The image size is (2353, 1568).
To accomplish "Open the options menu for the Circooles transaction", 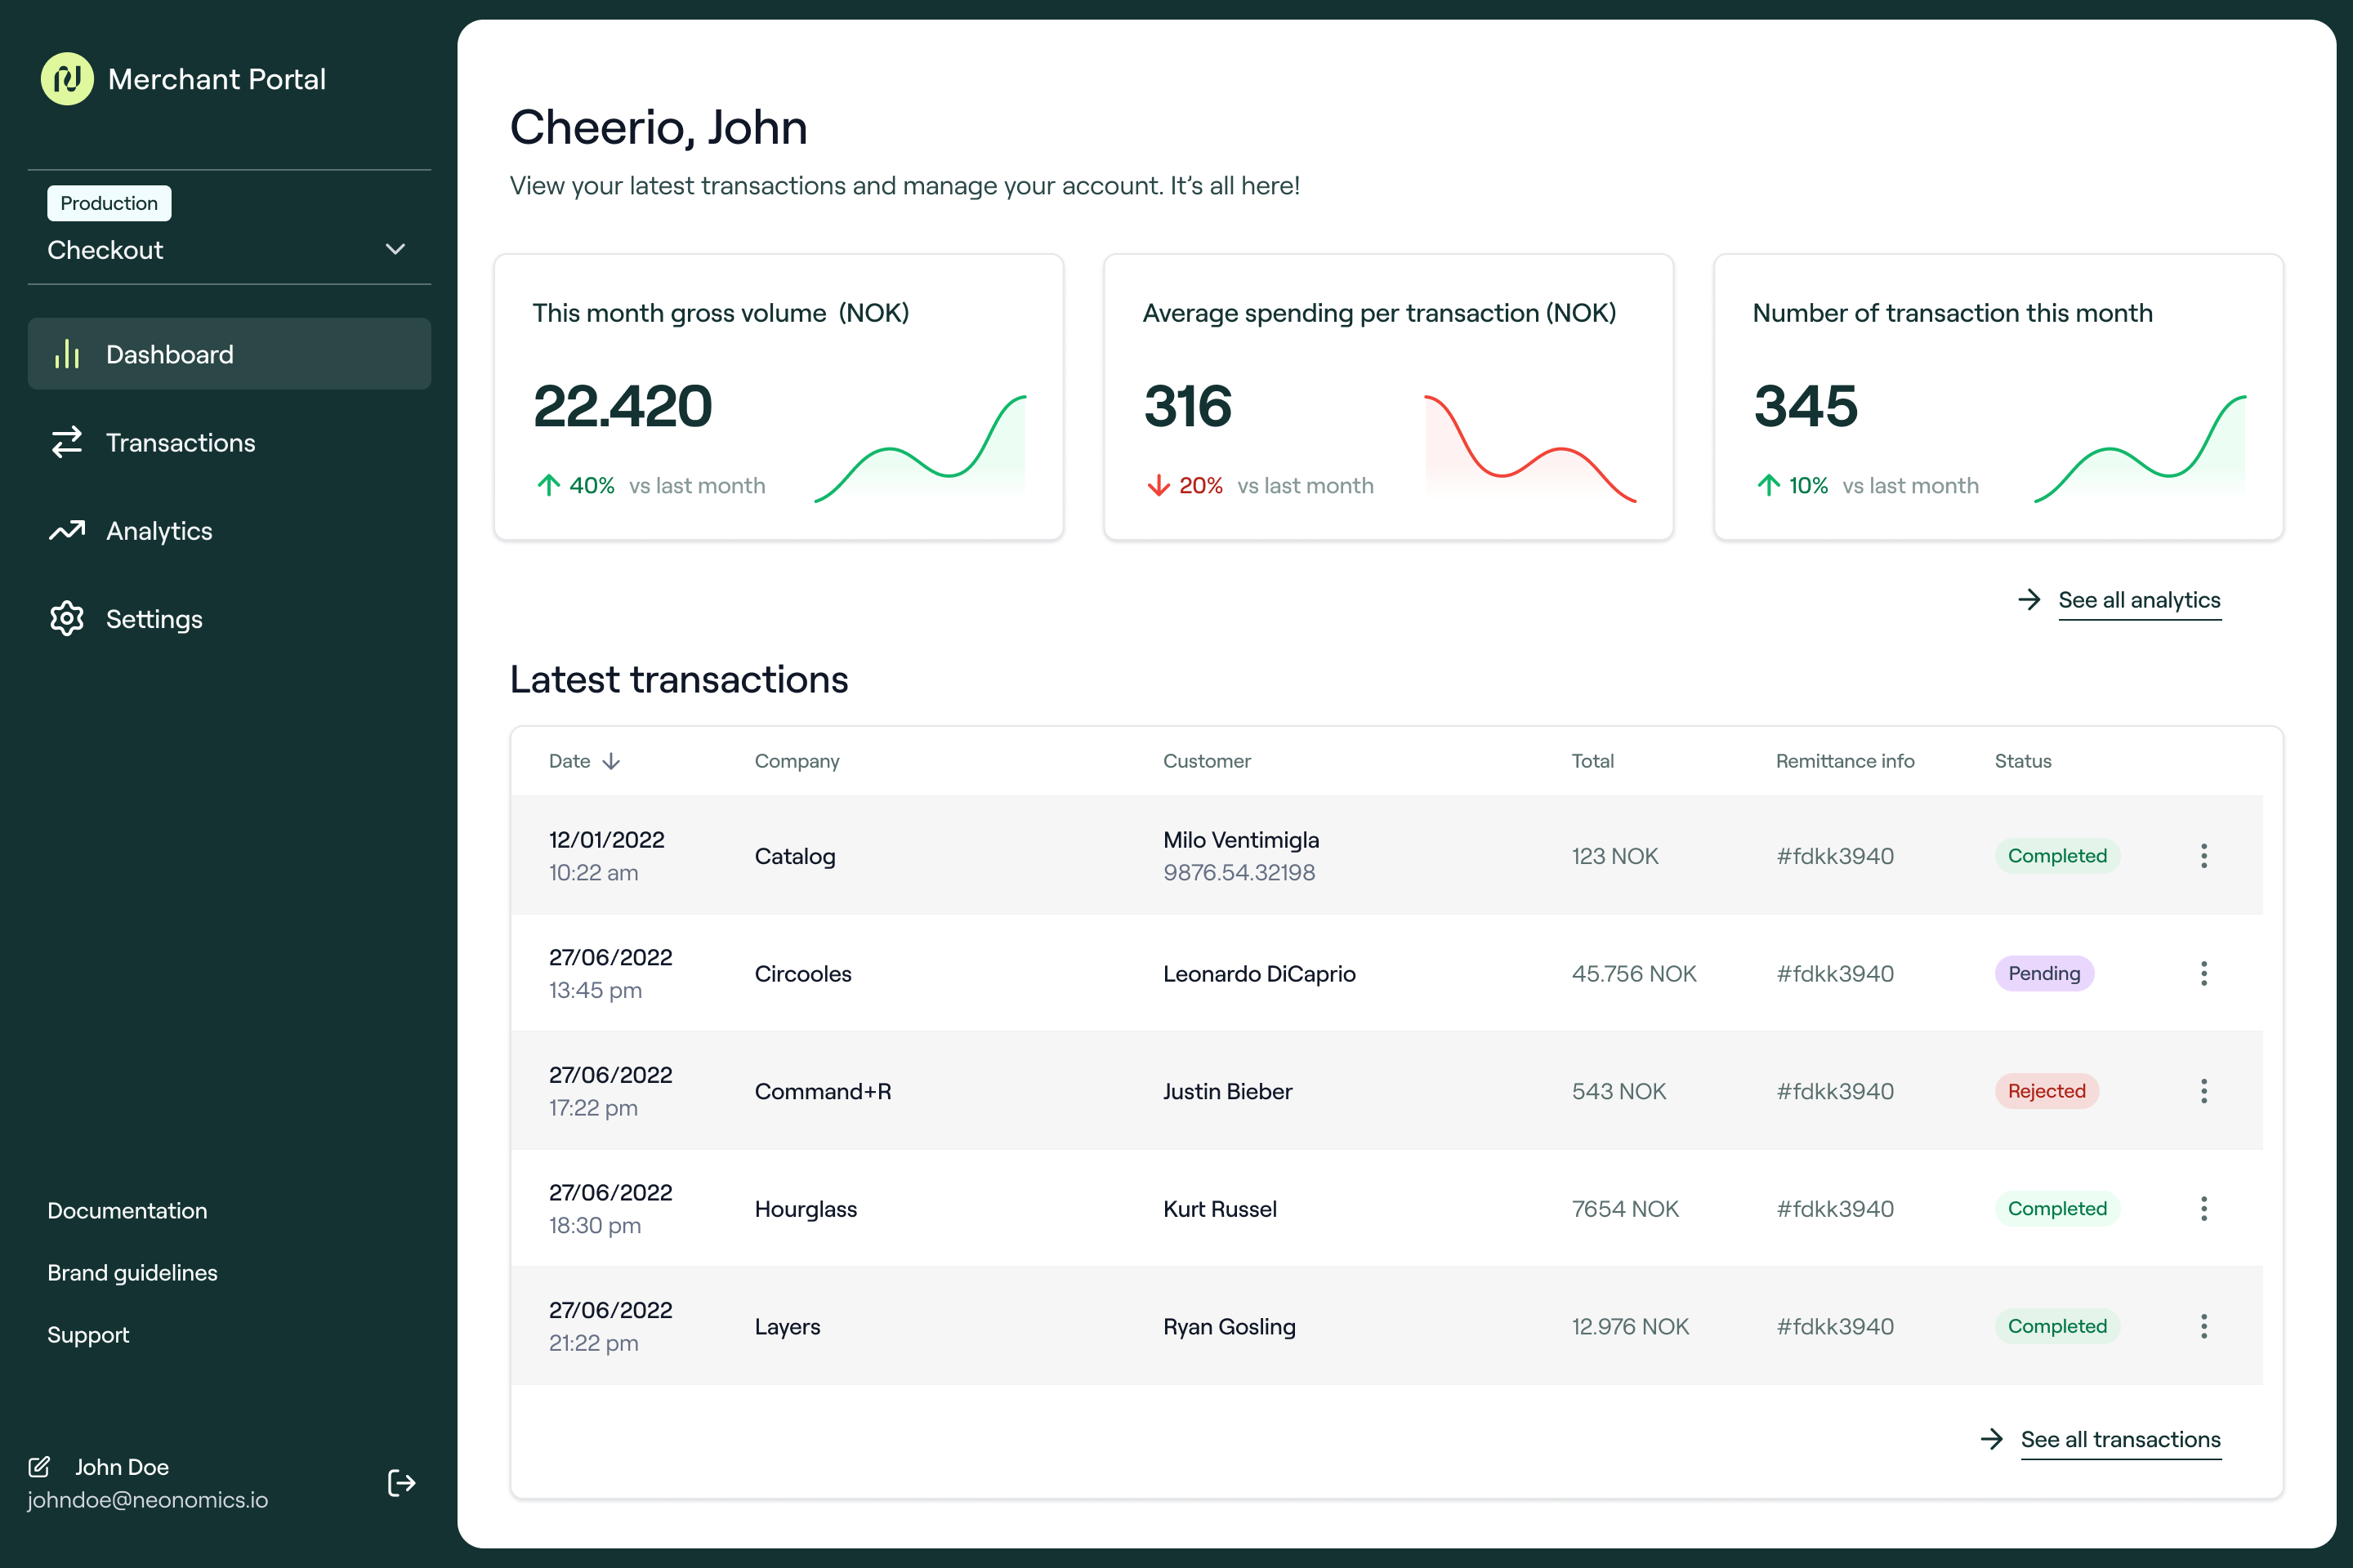I will coord(2203,973).
